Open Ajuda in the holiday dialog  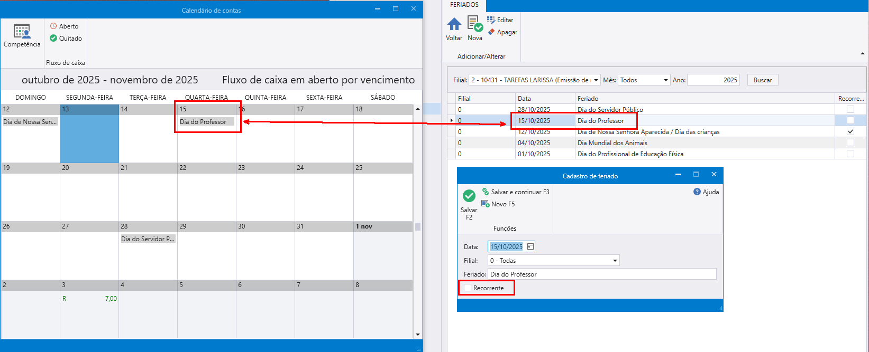tap(706, 192)
